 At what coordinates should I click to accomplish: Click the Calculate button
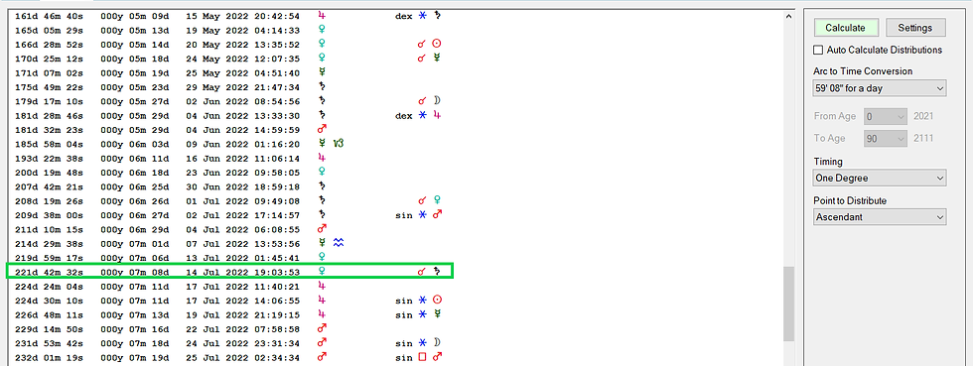coord(845,28)
